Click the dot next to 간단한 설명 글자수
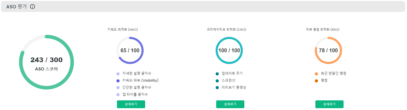Viewport: 407px width, 110px height. coord(118,88)
